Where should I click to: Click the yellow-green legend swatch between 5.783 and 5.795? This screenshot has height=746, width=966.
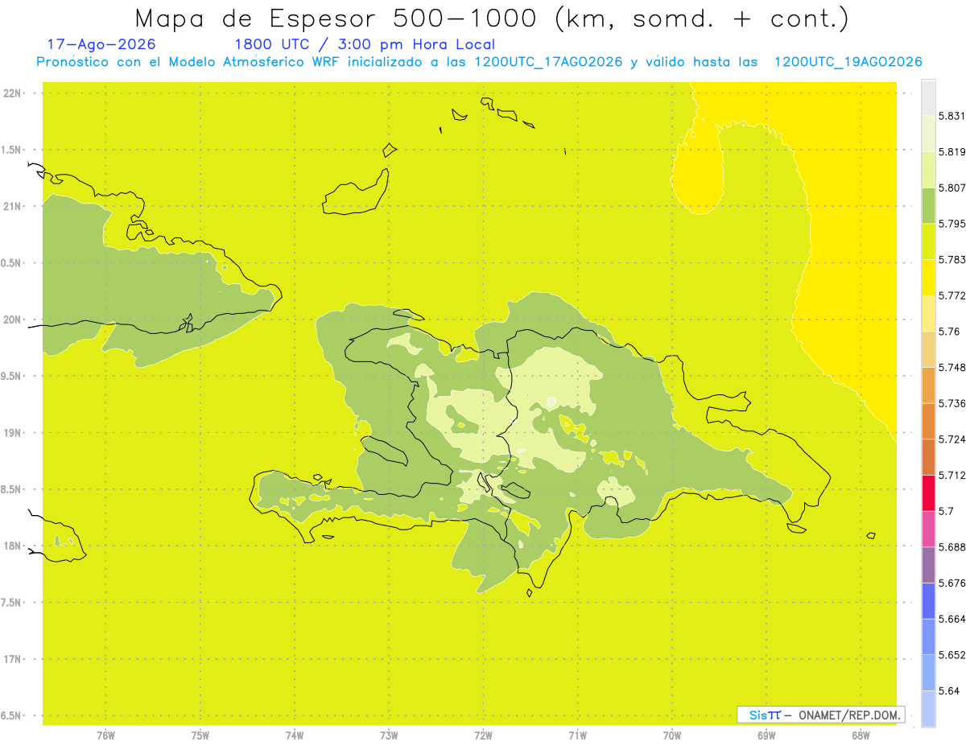click(928, 241)
